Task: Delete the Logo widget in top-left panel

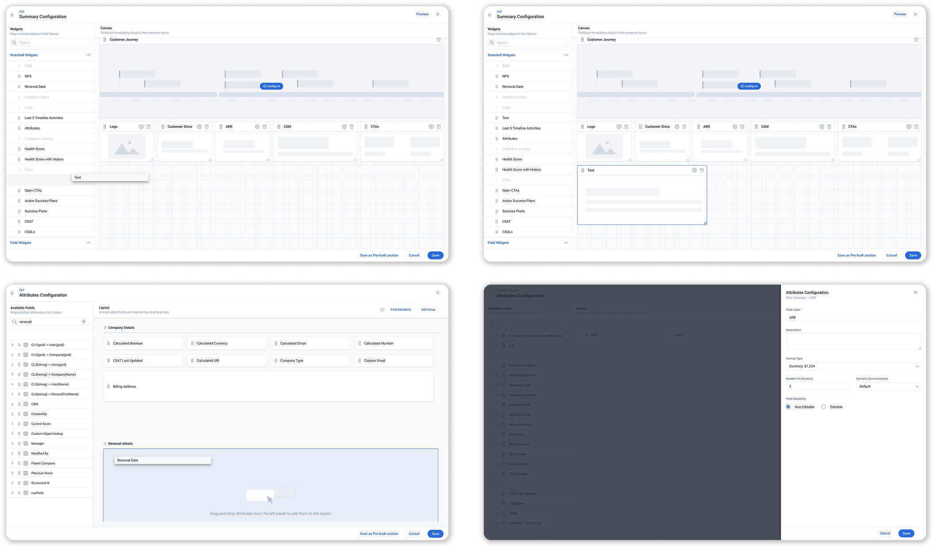Action: pos(149,127)
